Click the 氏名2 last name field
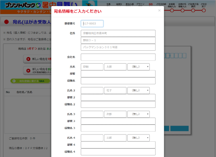Viewport: 216px width, 157px height. [92, 91]
